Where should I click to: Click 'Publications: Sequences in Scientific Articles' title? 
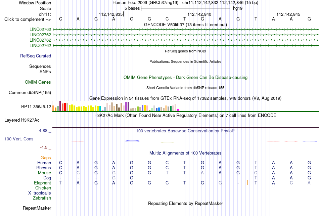[x=185, y=61]
